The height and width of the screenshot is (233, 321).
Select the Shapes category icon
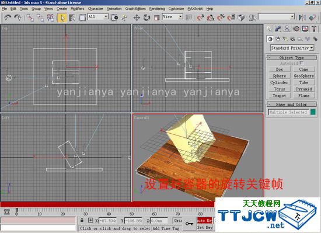point(278,39)
